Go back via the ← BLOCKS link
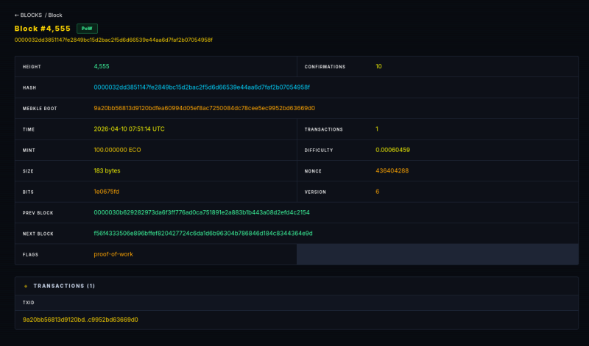The height and width of the screenshot is (346, 589). click(29, 15)
